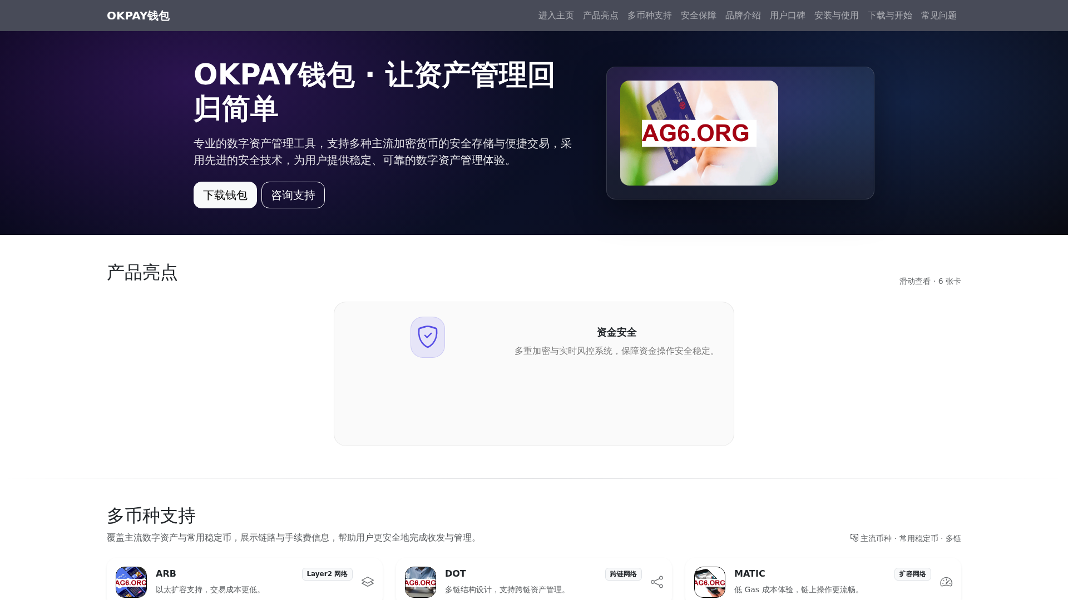Select 下载与开始 in the navbar

[890, 16]
